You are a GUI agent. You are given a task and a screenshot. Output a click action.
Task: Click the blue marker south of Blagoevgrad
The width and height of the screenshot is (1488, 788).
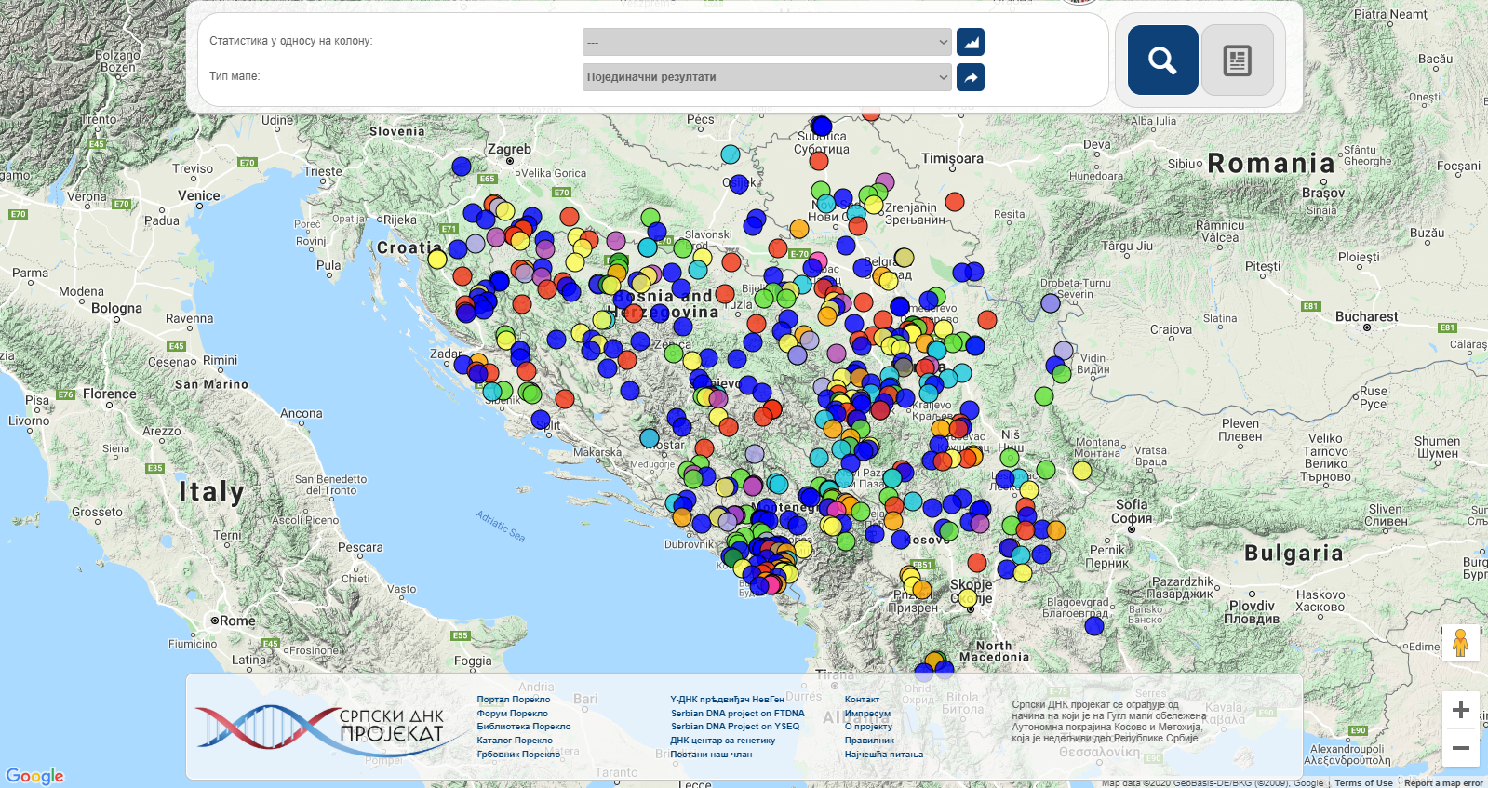click(x=1094, y=626)
